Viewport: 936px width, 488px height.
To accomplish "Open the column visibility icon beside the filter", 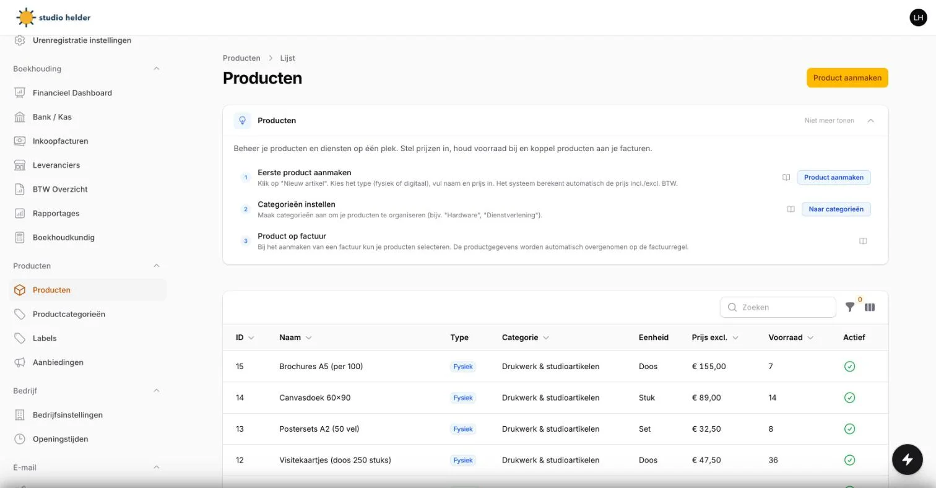I will 870,307.
